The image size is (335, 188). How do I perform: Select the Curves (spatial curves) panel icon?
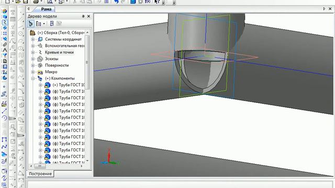[5, 22]
